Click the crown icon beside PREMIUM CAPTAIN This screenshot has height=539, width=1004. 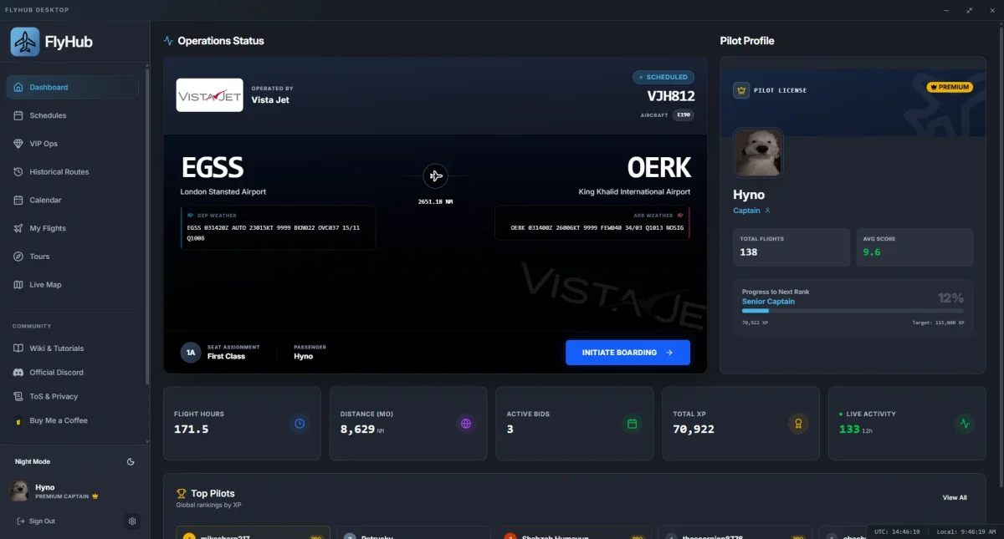point(95,496)
